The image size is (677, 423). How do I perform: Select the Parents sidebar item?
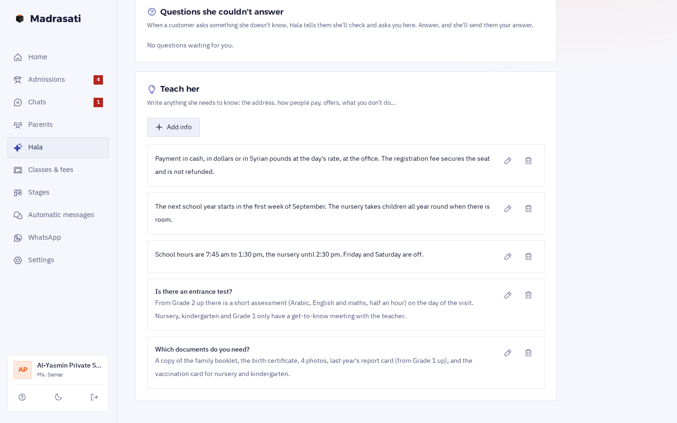58,125
